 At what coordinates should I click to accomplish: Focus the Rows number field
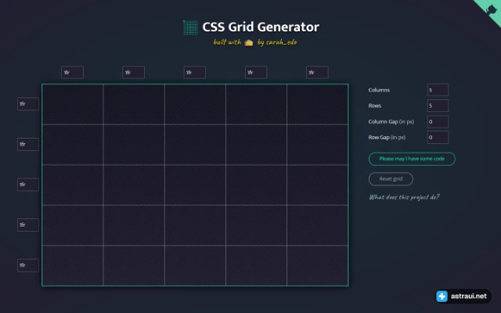[x=438, y=106]
